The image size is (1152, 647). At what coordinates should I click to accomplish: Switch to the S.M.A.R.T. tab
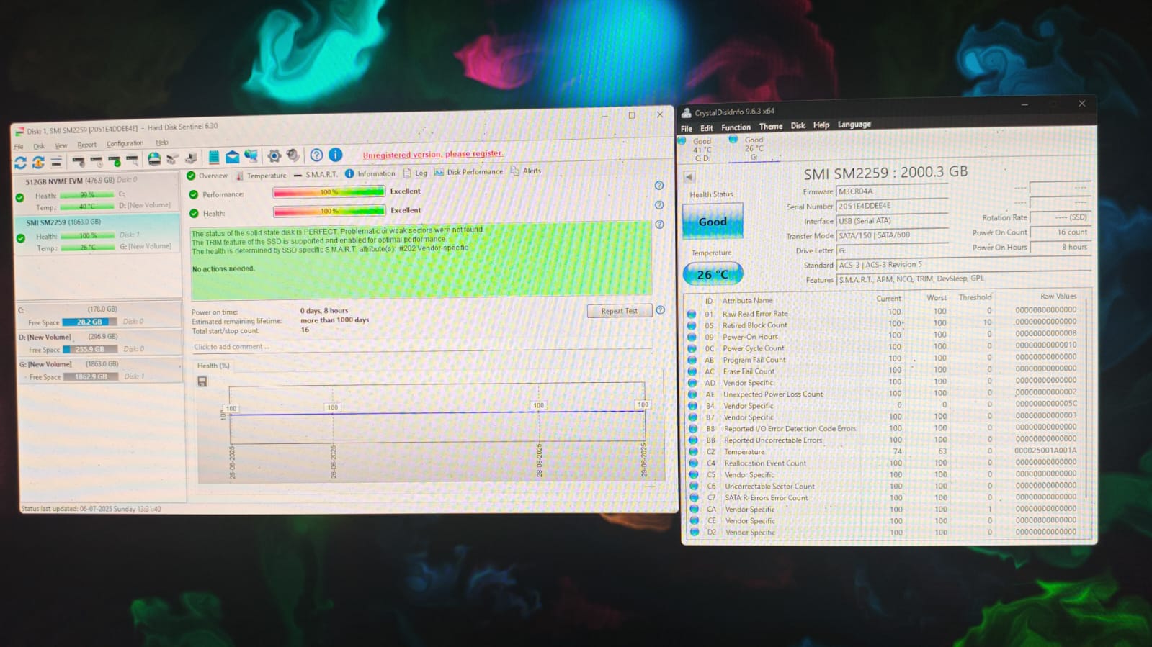click(316, 174)
